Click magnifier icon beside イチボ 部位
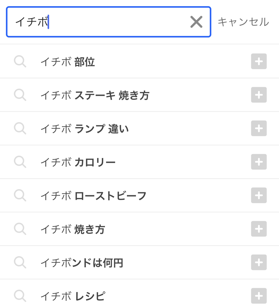Viewport: 279px width, 307px height. click(x=20, y=62)
